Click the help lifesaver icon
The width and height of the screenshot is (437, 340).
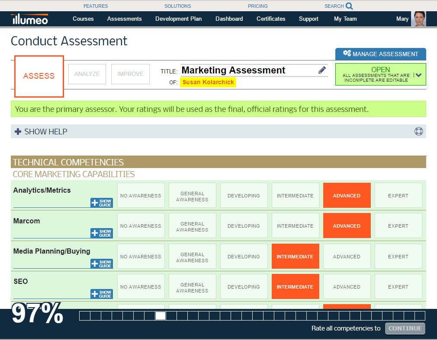click(418, 131)
